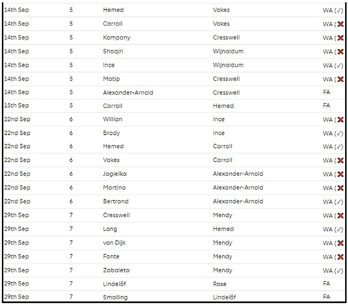Click the checkmark in Long's row
The height and width of the screenshot is (305, 348).
pyautogui.click(x=339, y=230)
